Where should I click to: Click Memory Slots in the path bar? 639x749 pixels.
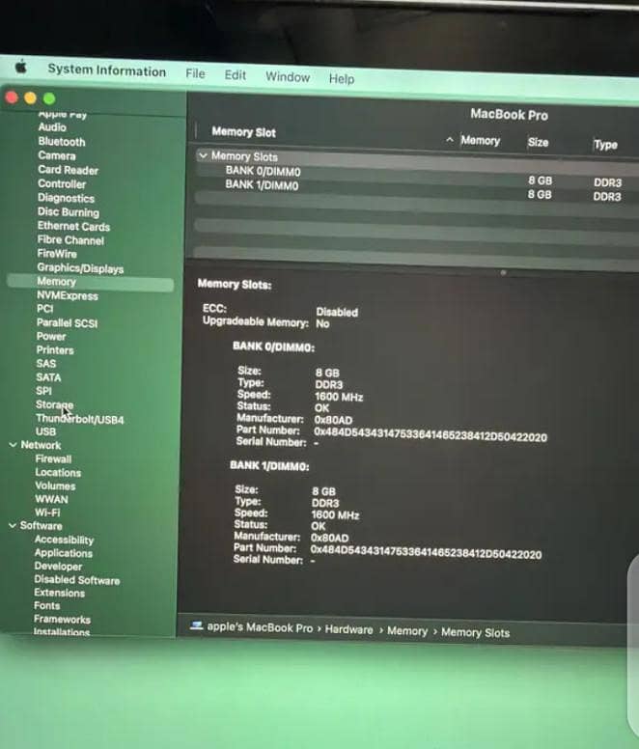coord(475,632)
